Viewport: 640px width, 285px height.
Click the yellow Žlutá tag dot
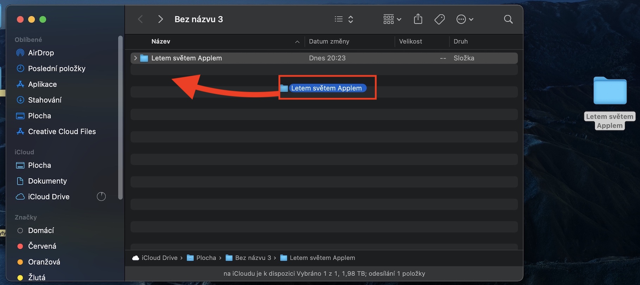pyautogui.click(x=20, y=278)
